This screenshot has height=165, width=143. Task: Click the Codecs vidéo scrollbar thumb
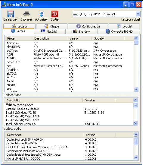[135, 105]
